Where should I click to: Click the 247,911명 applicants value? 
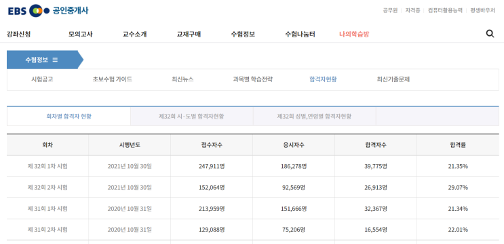[212, 166]
